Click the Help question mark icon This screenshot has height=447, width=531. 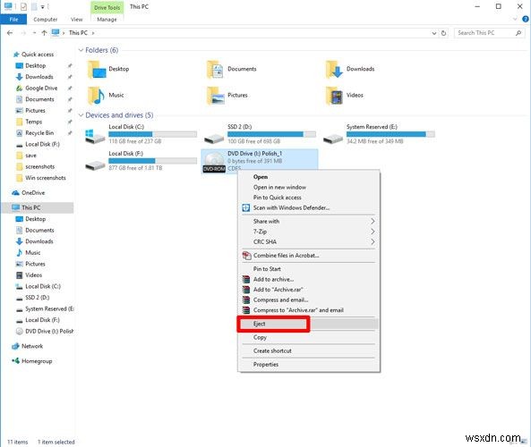click(x=526, y=20)
